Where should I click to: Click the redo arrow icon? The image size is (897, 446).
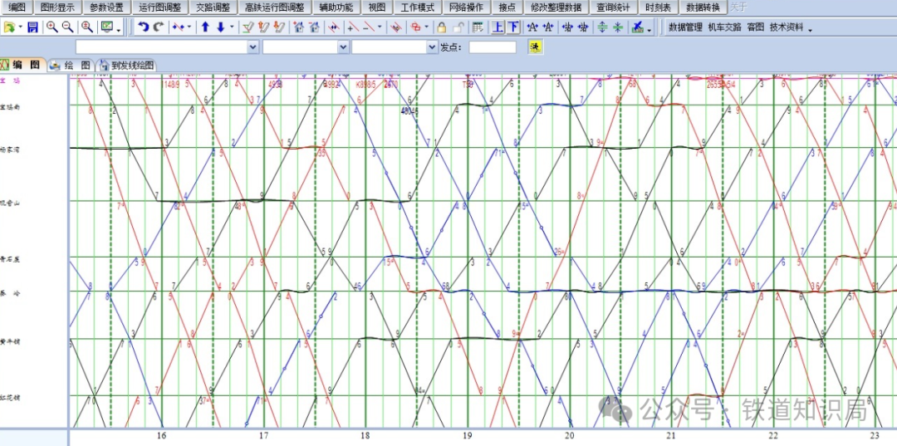point(158,27)
